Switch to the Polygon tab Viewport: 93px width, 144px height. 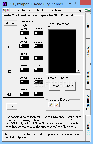click(88, 51)
